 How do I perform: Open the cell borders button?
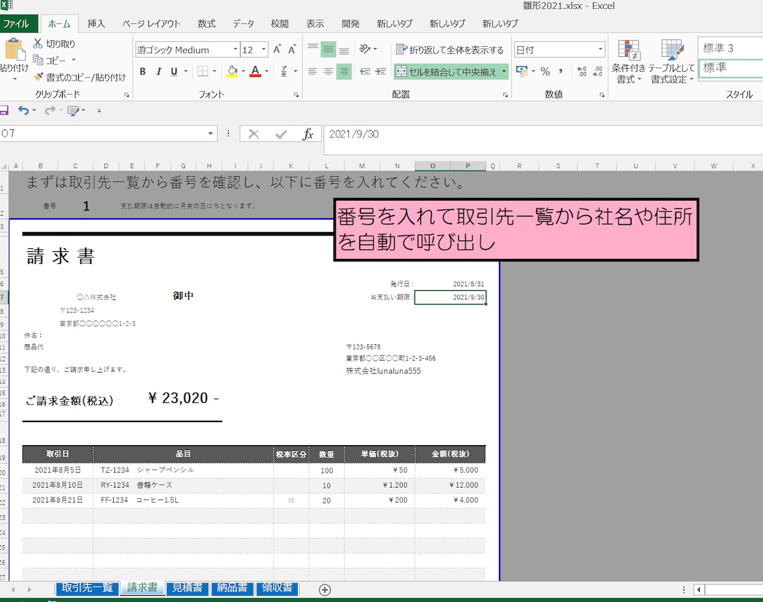[202, 71]
